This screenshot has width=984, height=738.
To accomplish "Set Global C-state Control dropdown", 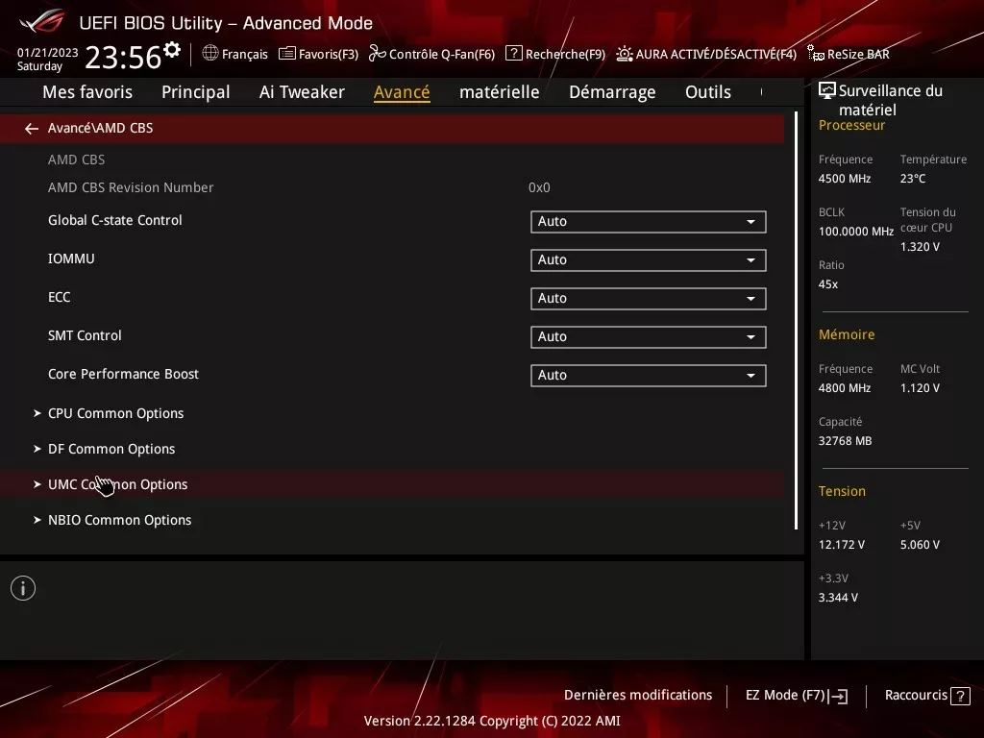I will click(648, 221).
